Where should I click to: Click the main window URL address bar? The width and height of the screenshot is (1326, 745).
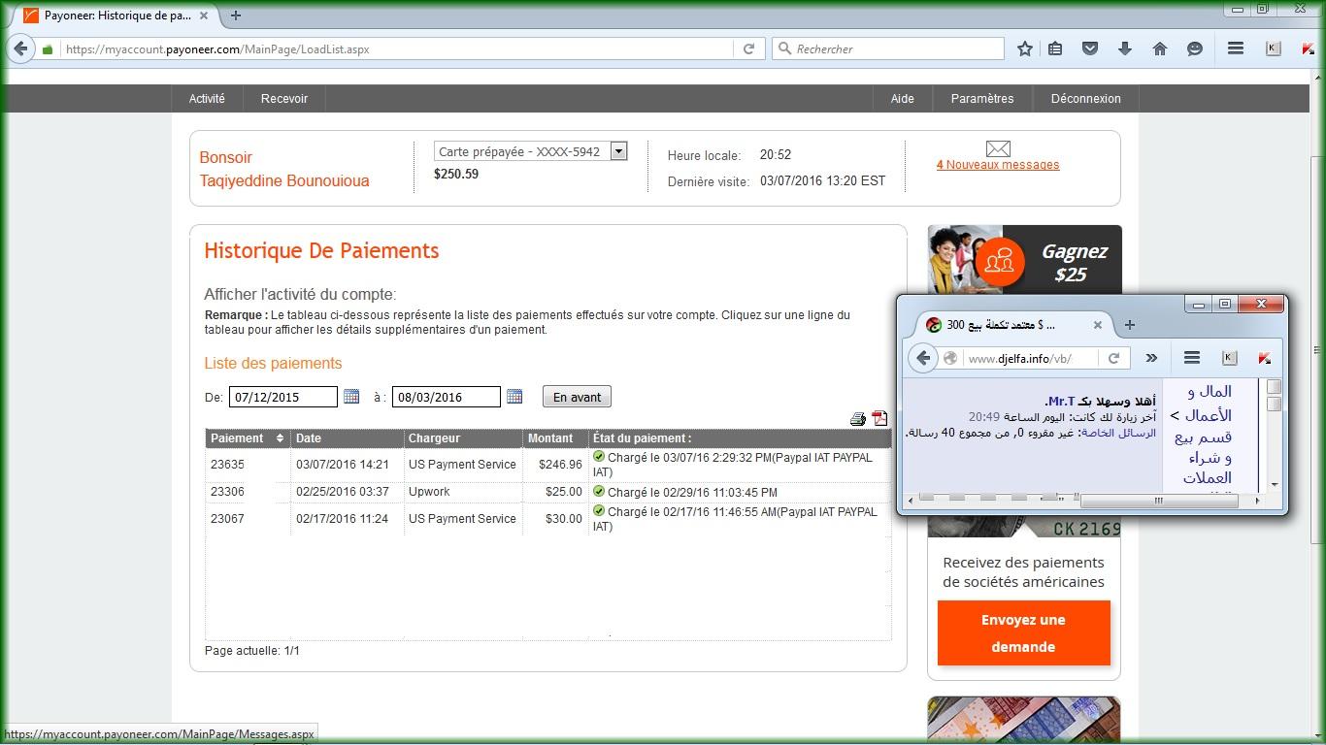[x=396, y=49]
